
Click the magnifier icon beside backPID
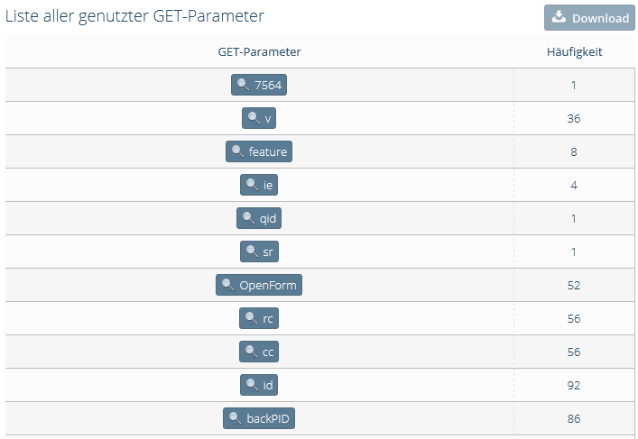point(236,418)
